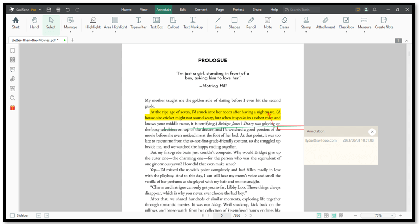
Task: Collapse the ribbon with the chevron
Action: point(407,41)
